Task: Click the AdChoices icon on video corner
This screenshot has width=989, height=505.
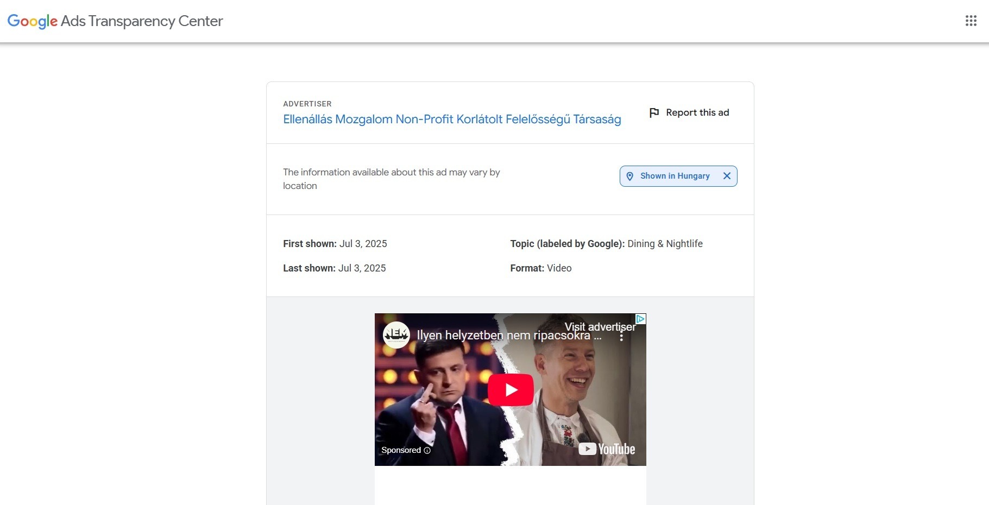Action: [x=640, y=319]
